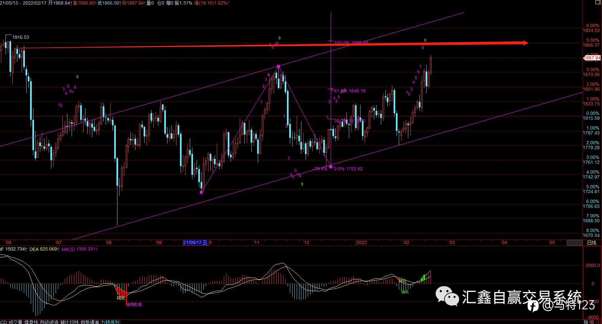The height and width of the screenshot is (324, 602).
Task: Click the 低1866.50 low value in header
Action: pos(110,3)
